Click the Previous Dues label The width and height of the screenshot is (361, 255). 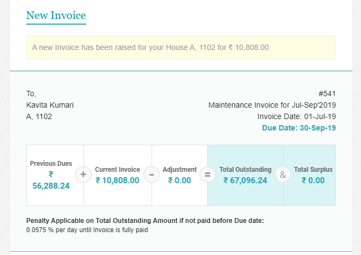coord(51,164)
